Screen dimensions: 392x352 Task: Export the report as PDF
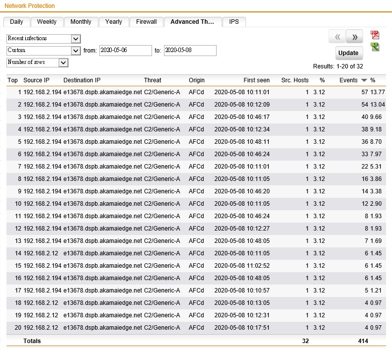coord(375,35)
